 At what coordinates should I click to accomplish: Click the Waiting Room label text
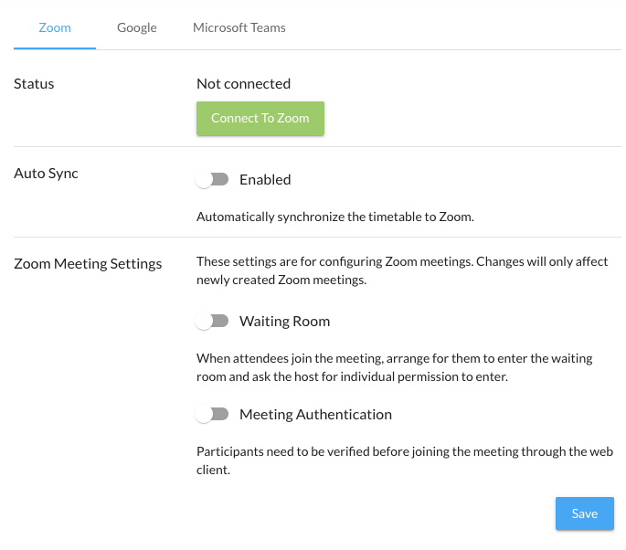[x=284, y=322]
